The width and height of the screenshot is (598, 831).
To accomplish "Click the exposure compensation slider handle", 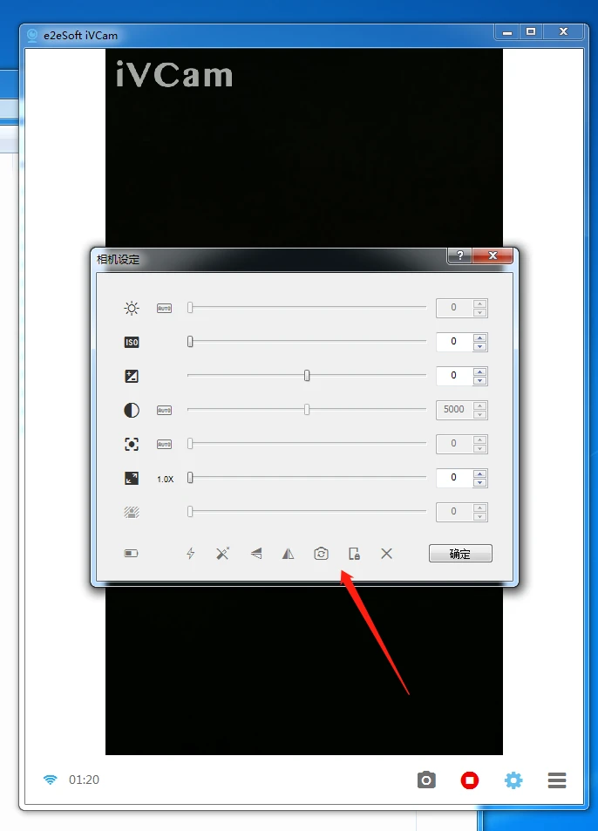I will (307, 376).
